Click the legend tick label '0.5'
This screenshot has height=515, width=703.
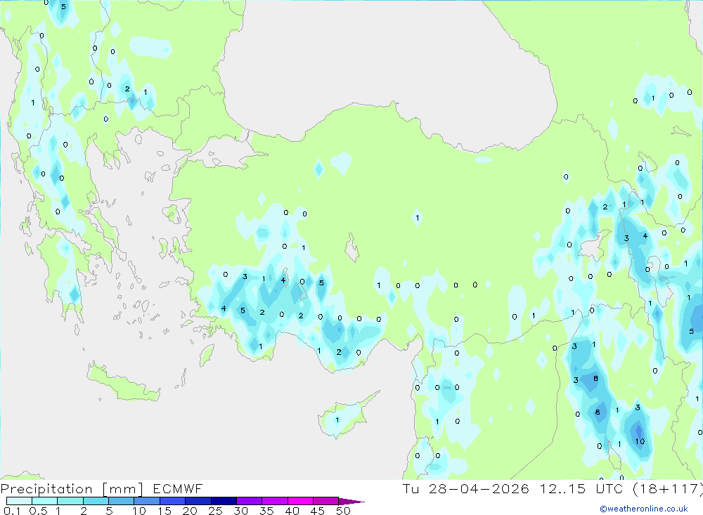point(38,511)
